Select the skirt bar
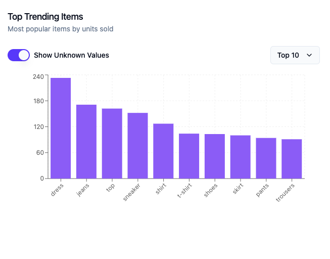The width and height of the screenshot is (330, 259). (x=241, y=157)
